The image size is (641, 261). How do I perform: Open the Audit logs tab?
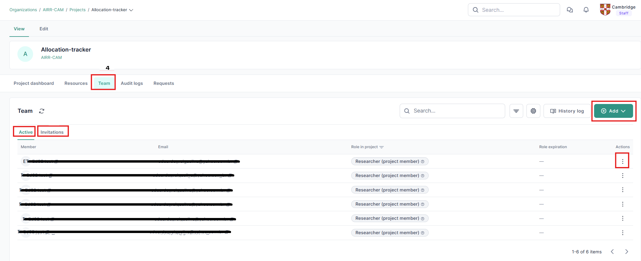point(132,83)
